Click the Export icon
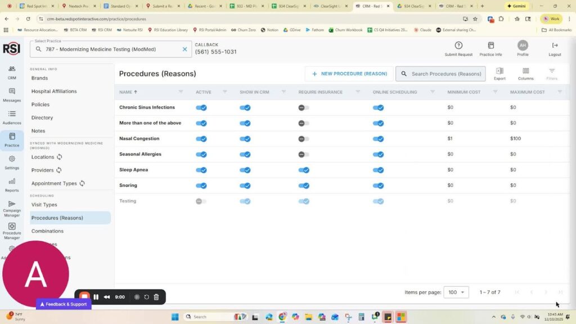Screen dimensions: 576x324 tap(499, 73)
